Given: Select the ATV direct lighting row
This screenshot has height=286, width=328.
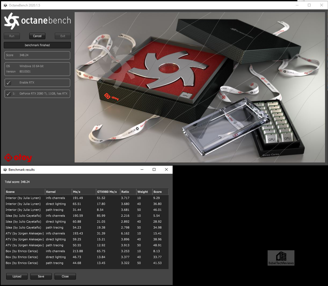Looking at the screenshot, I should [87, 239].
